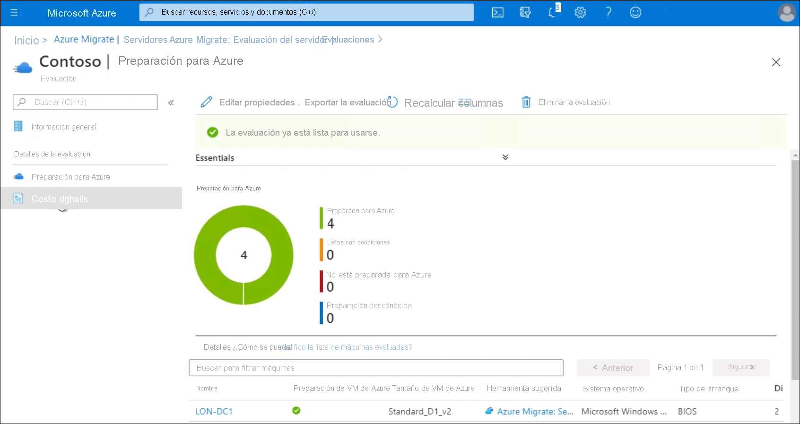Click the BIOS boot type cell

pos(687,411)
